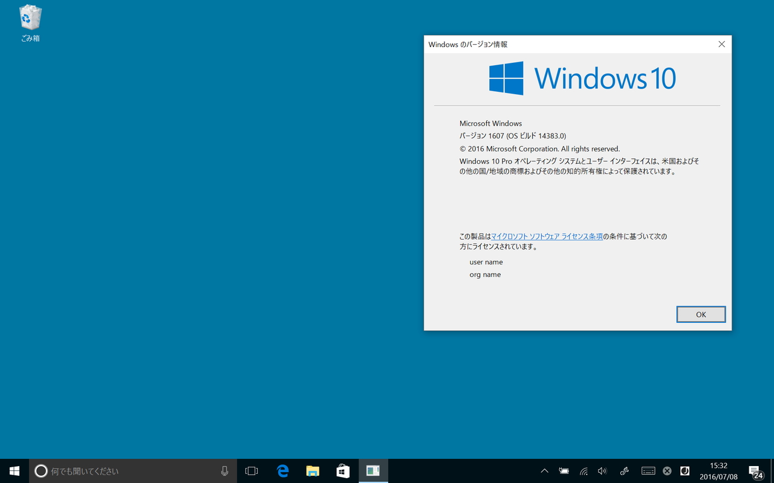Expand the hidden tray icons chevron
Screen dimensions: 774x483
point(544,471)
